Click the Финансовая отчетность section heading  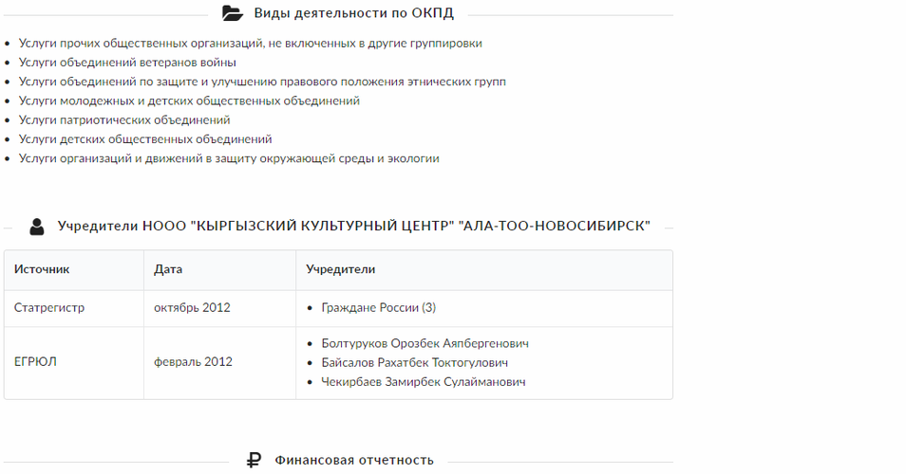pos(353,461)
